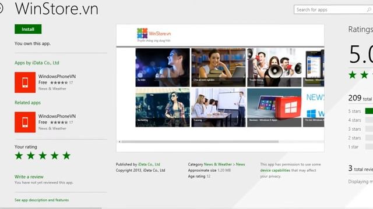Set your rating to five stars

[x=66, y=156]
